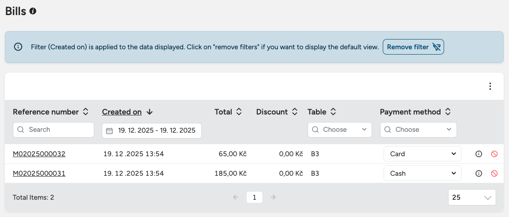This screenshot has width=509, height=217.
Task: Sort by Discount column arrows
Action: [294, 112]
